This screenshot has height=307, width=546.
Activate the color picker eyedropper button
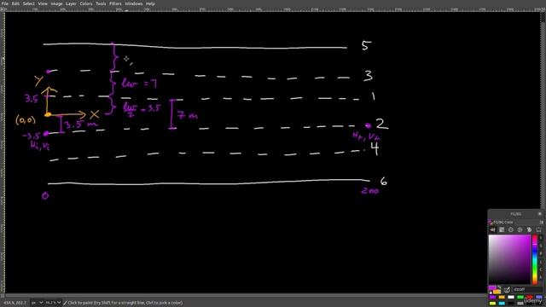click(508, 290)
